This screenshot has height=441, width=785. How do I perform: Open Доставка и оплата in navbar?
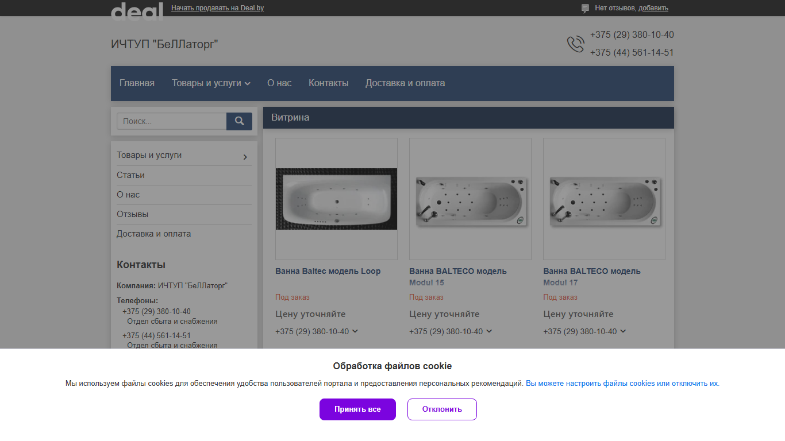pos(405,83)
